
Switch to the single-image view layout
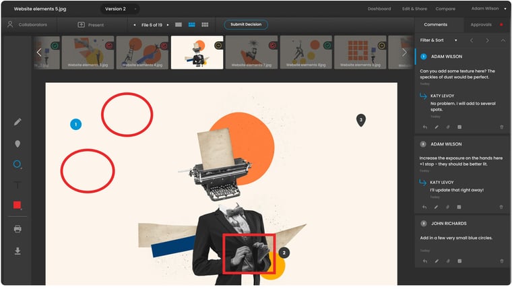179,25
